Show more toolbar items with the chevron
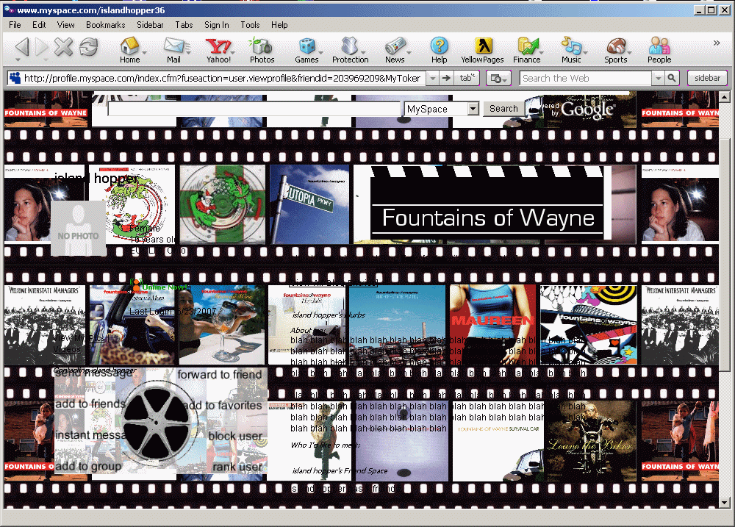The image size is (735, 527). (717, 43)
